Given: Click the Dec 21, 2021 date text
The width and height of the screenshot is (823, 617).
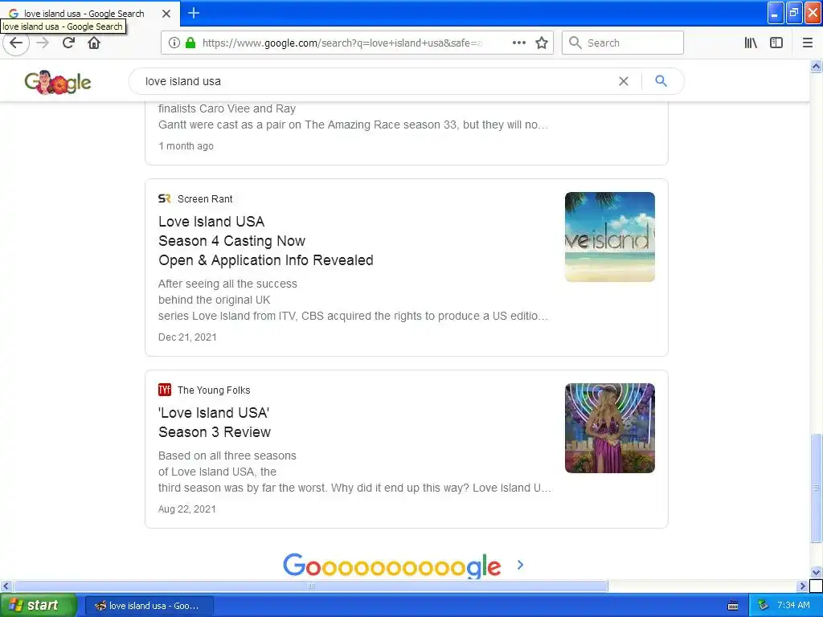Looking at the screenshot, I should [x=187, y=337].
